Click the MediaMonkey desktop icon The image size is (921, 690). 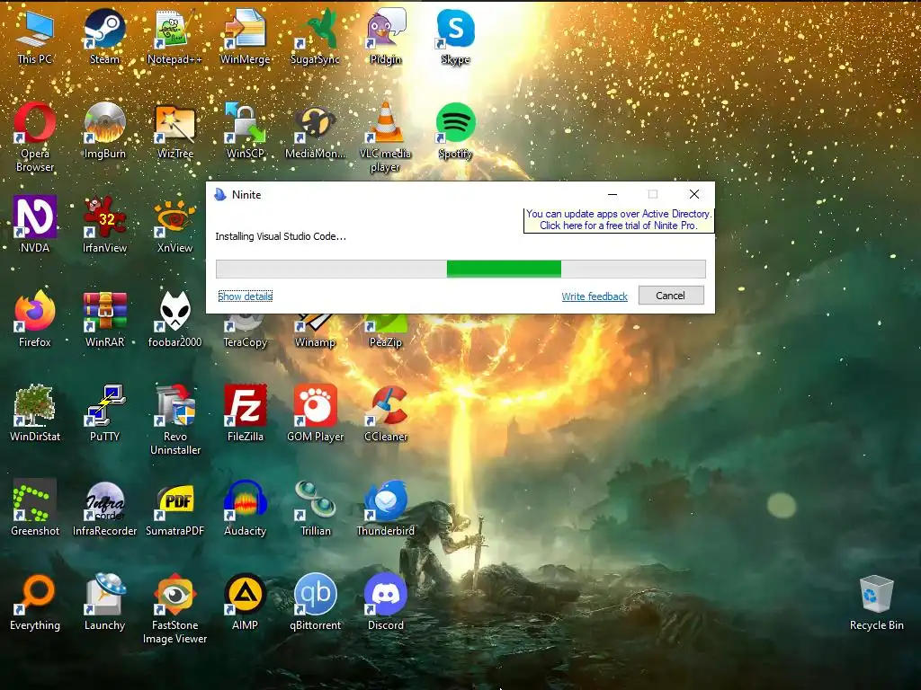pyautogui.click(x=316, y=130)
